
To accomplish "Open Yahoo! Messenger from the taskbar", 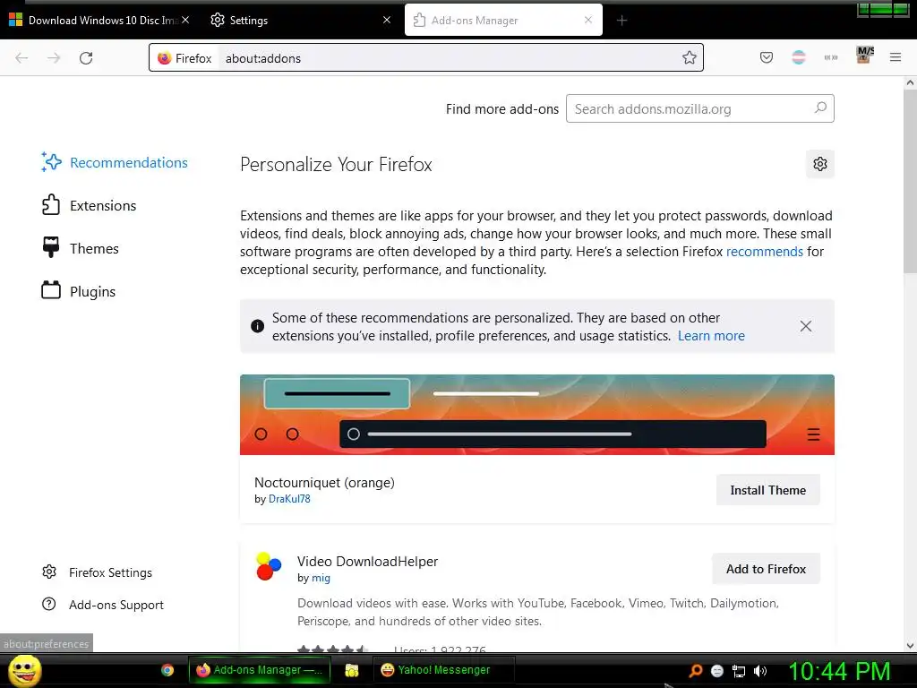I will 444,670.
